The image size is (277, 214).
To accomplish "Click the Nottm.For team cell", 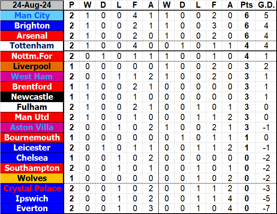I will [32, 56].
